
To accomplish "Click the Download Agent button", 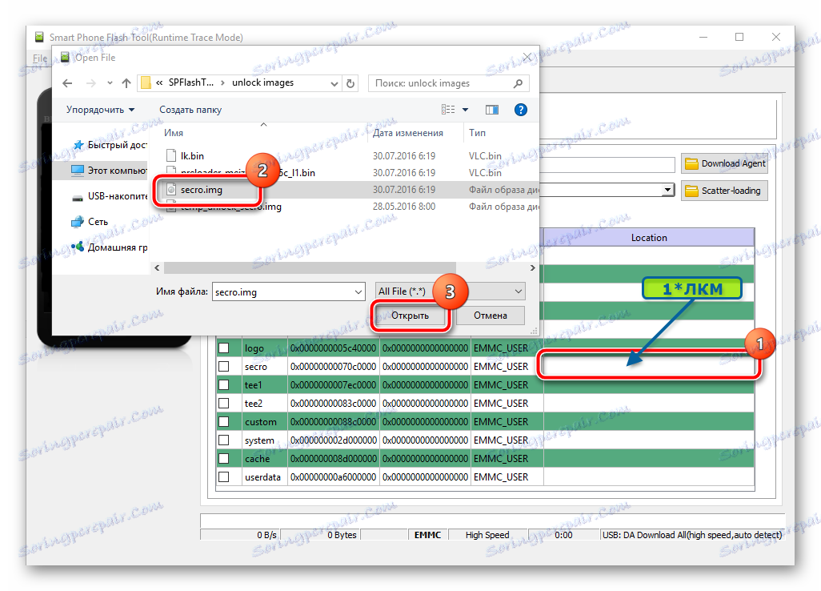I will pyautogui.click(x=725, y=163).
